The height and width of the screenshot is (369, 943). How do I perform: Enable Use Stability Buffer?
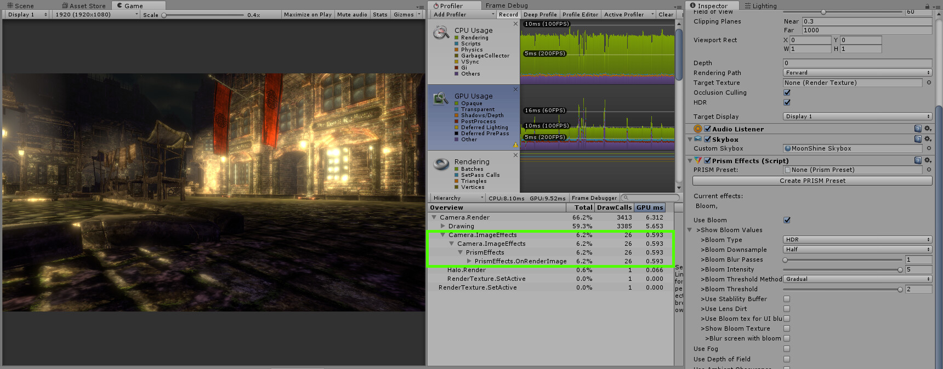787,299
